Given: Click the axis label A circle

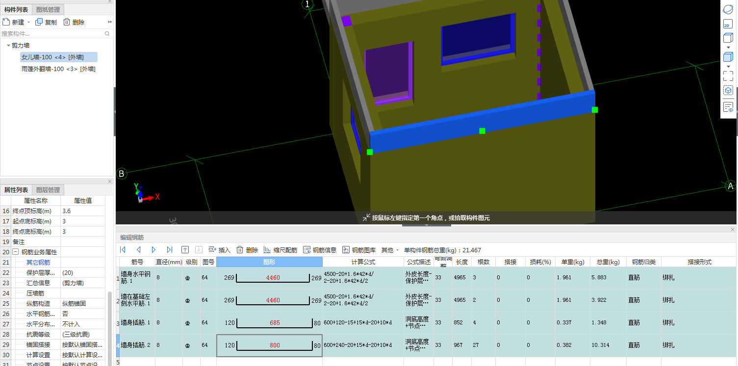Looking at the screenshot, I should [731, 186].
